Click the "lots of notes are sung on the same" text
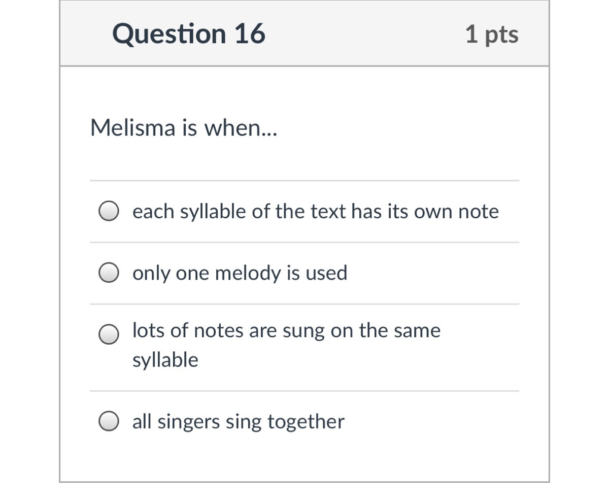 [286, 330]
